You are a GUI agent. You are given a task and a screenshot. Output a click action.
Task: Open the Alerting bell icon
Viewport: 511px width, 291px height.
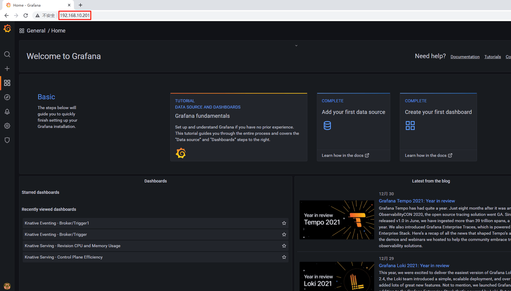point(7,111)
